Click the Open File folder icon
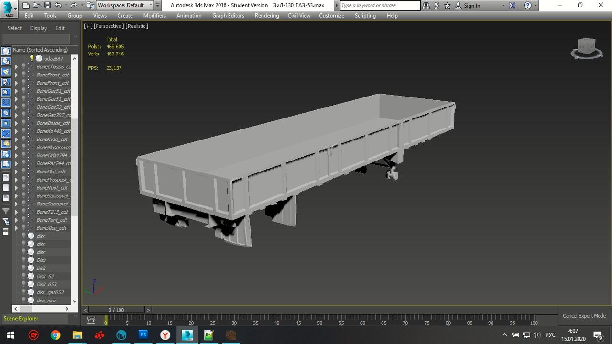This screenshot has width=612, height=344. [36, 5]
